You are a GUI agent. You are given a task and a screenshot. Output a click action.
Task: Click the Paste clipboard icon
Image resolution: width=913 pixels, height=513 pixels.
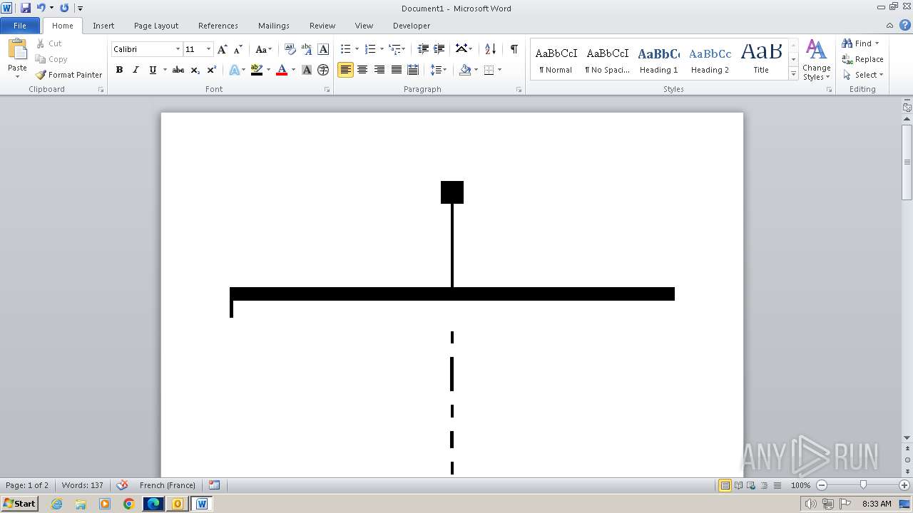[x=17, y=50]
